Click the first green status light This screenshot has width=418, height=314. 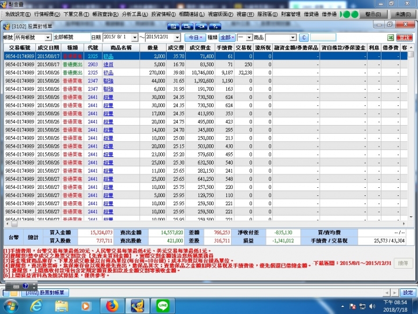pos(346,14)
